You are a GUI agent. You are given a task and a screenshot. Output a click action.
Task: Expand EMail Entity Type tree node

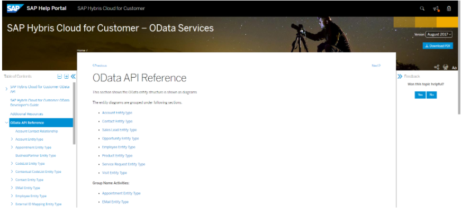pyautogui.click(x=12, y=187)
